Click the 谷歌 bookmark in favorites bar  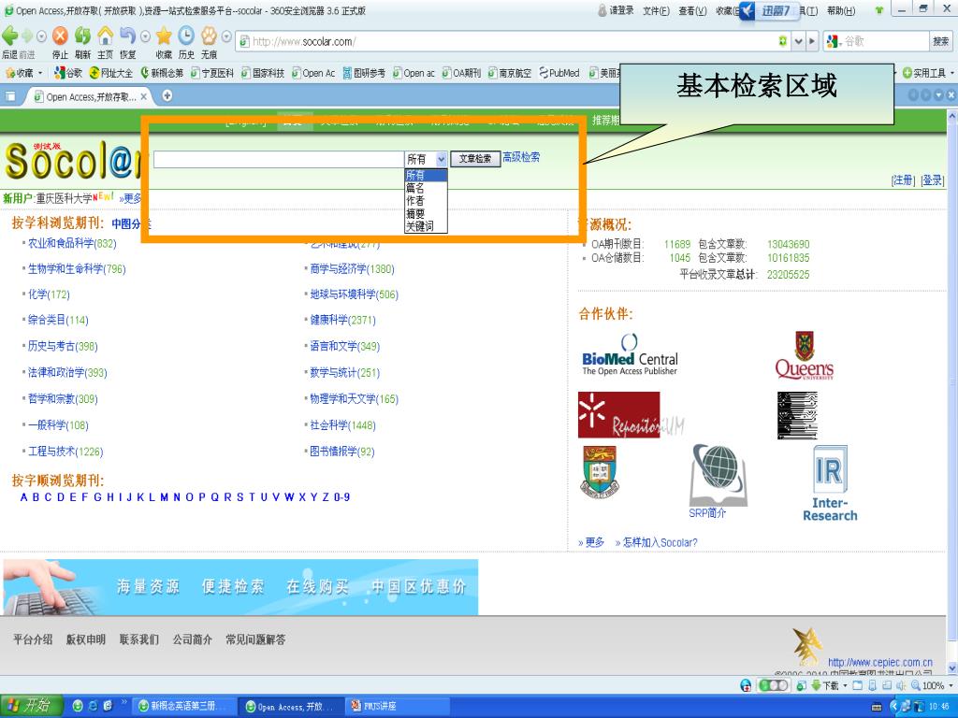[67, 73]
